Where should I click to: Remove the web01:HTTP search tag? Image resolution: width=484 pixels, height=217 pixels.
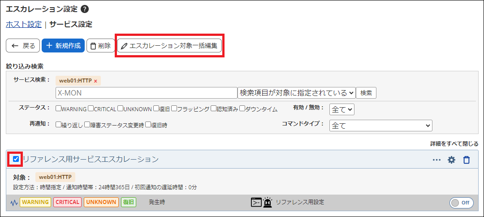click(x=95, y=81)
